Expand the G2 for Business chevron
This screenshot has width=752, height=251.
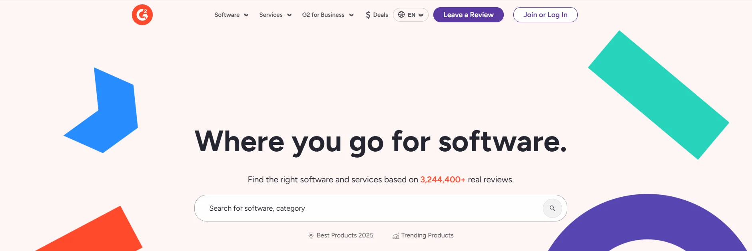tap(351, 15)
